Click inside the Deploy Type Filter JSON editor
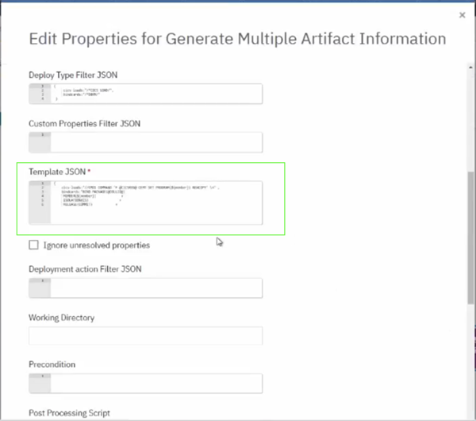The height and width of the screenshot is (421, 476). pyautogui.click(x=155, y=95)
